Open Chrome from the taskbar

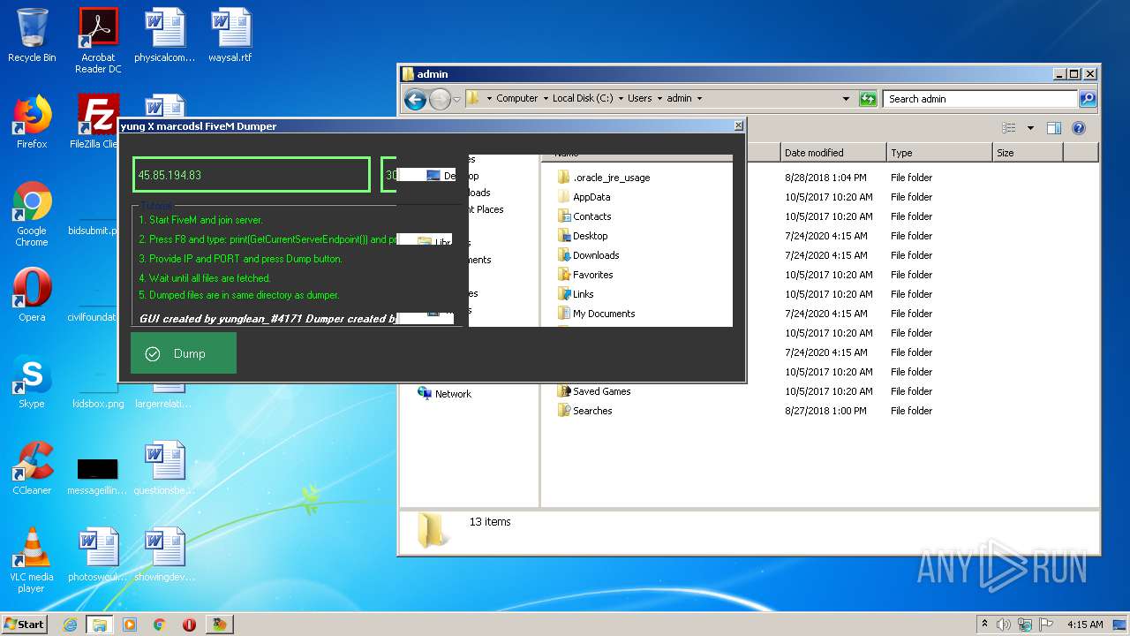click(x=159, y=625)
